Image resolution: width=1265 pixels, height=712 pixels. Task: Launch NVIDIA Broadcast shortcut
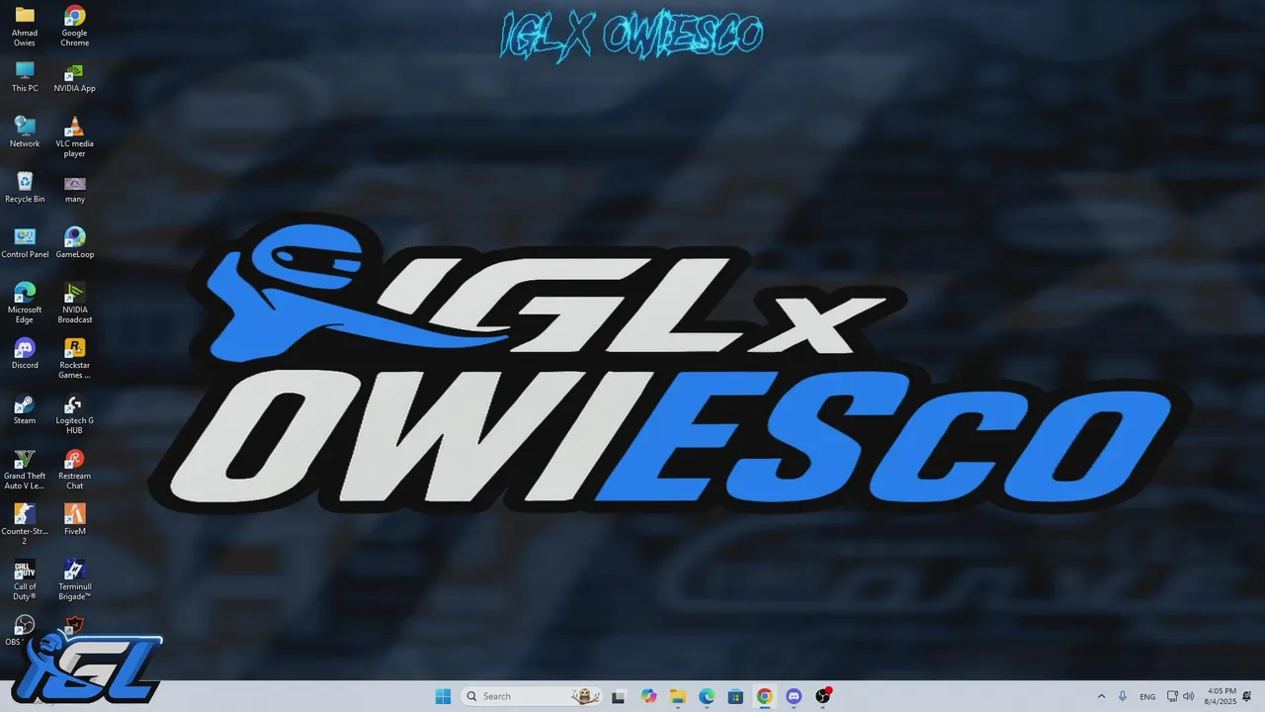[x=74, y=303]
